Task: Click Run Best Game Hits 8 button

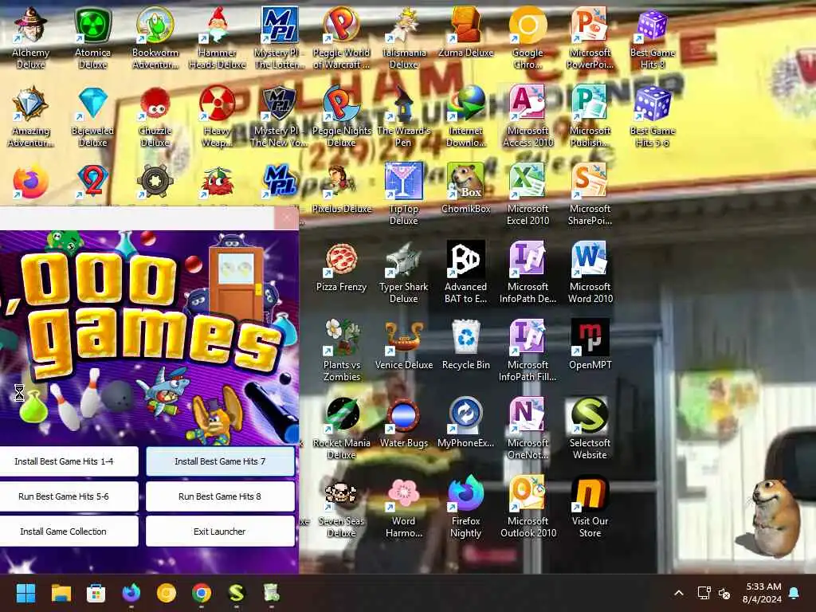Action: coord(220,496)
